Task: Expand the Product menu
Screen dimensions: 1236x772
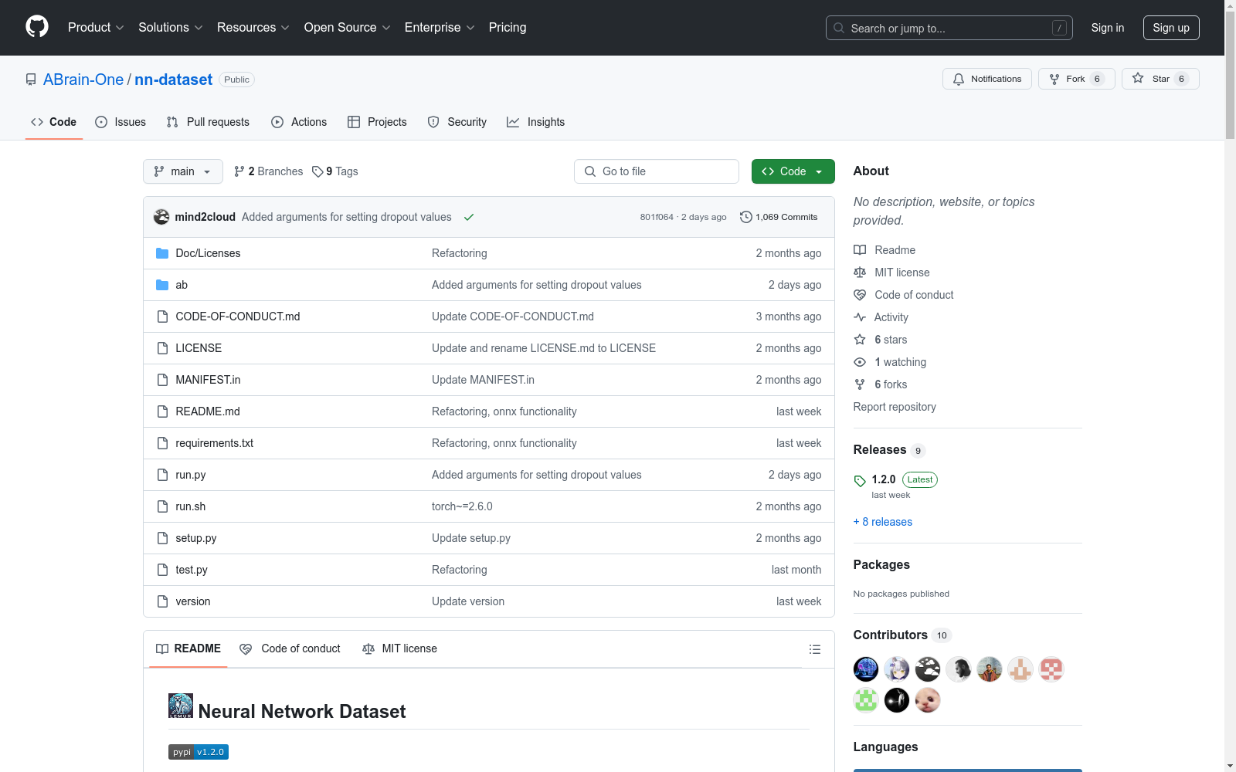Action: point(96,27)
